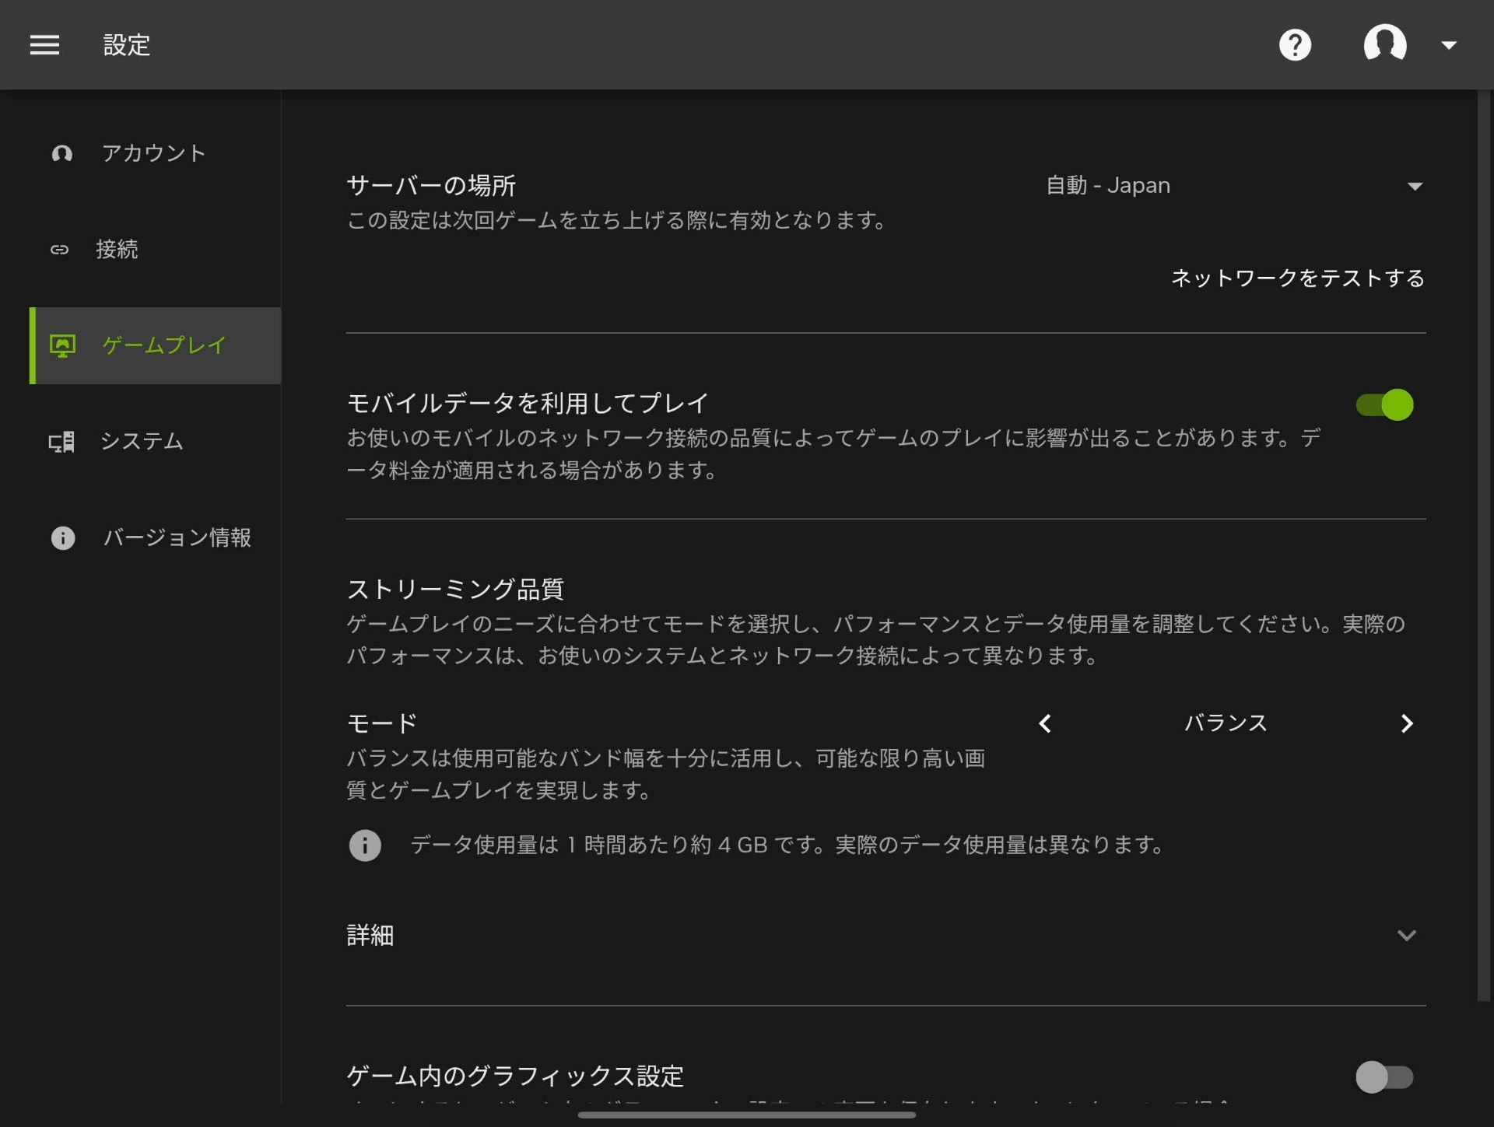
Task: Click the user profile avatar icon
Action: [1385, 43]
